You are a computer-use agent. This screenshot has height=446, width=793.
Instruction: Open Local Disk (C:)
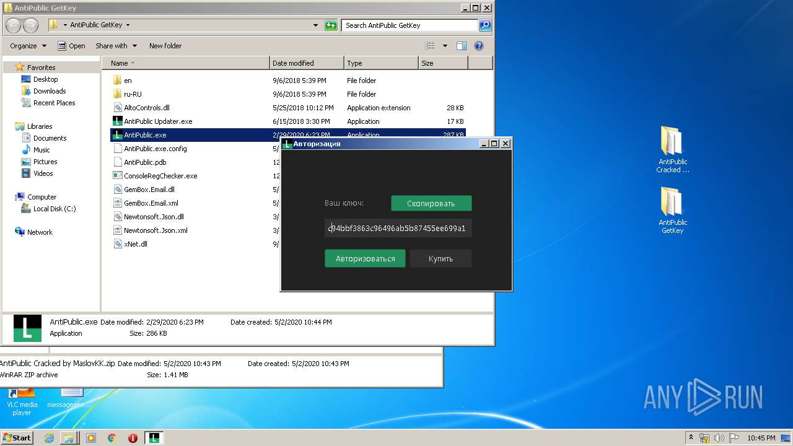55,209
